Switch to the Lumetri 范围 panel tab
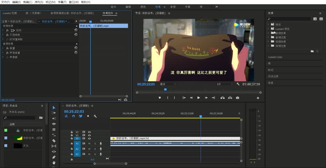326x168 pixels. point(10,13)
